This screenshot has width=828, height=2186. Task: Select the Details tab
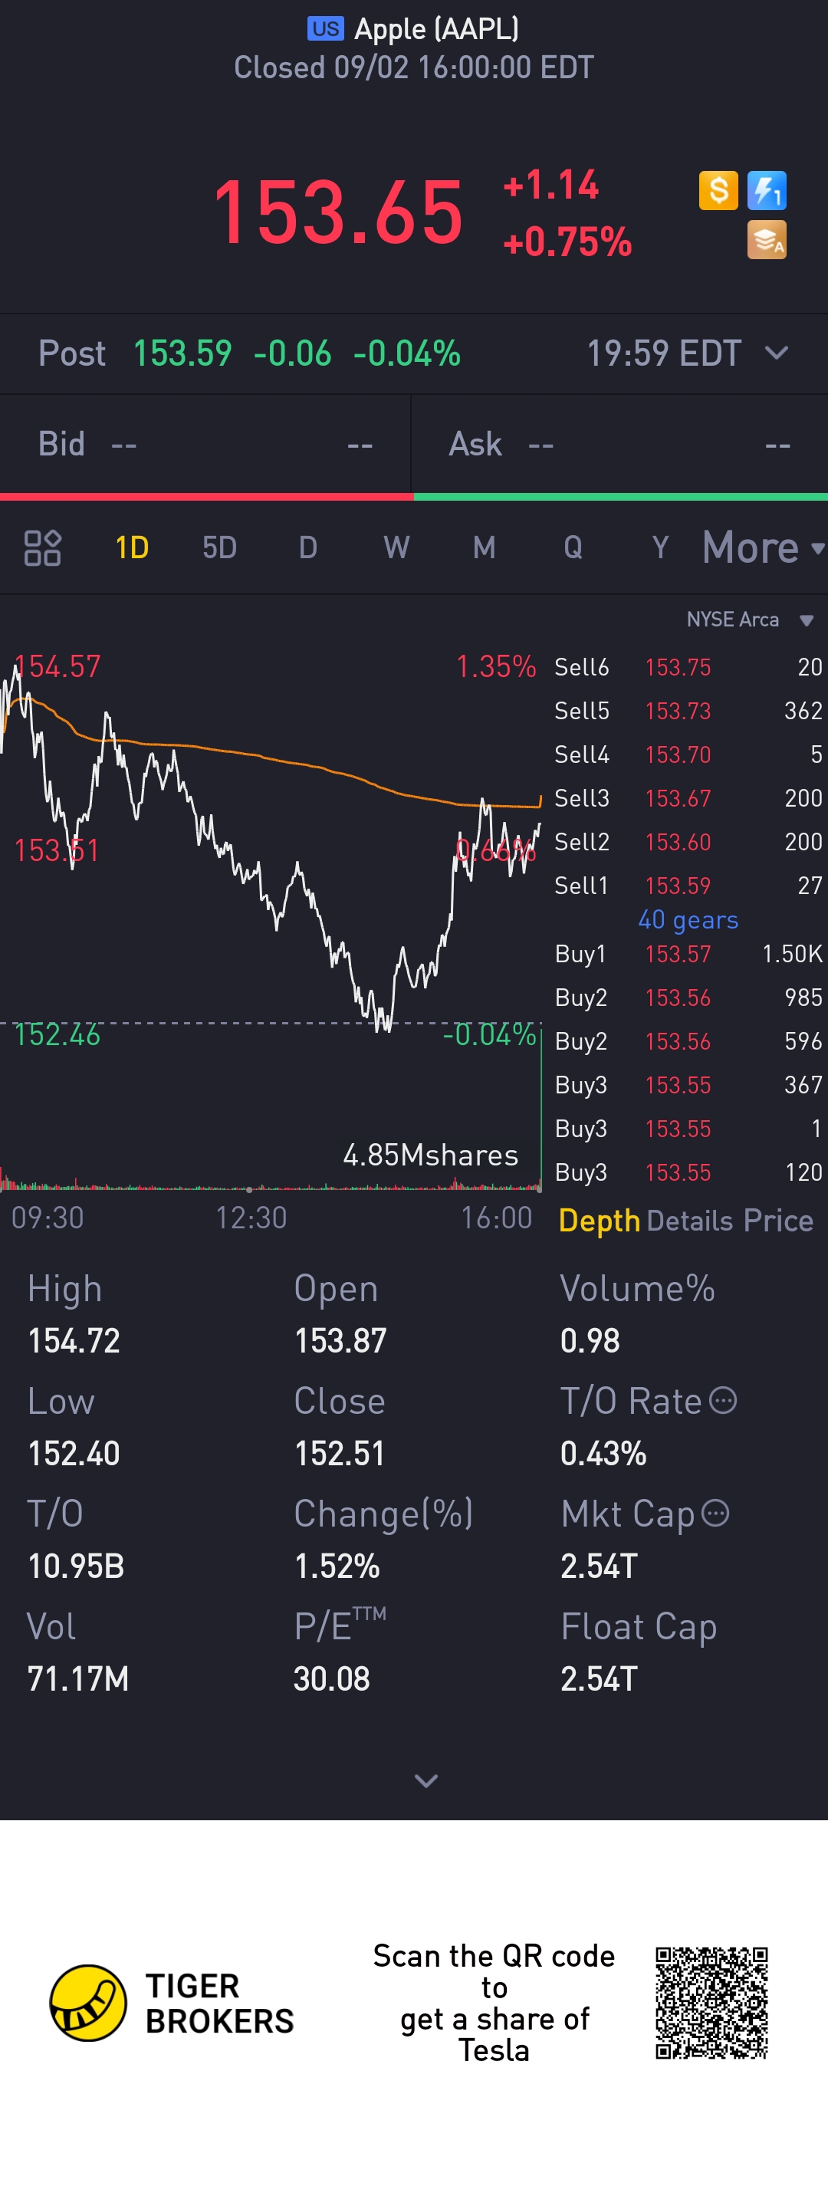click(690, 1221)
